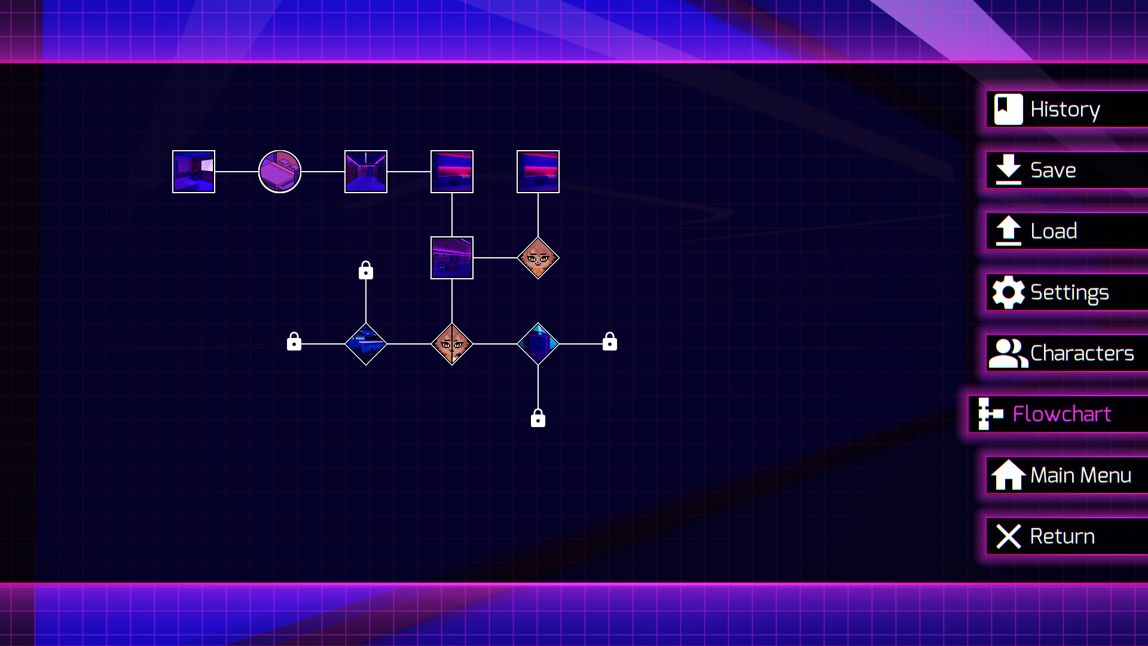
Task: Select the round purple bed node
Action: coord(280,172)
